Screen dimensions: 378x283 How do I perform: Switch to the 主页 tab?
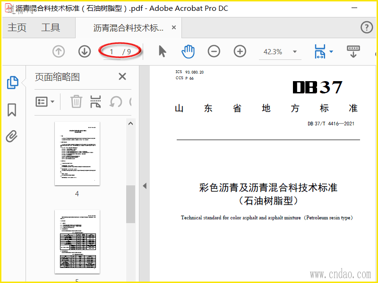(17, 27)
